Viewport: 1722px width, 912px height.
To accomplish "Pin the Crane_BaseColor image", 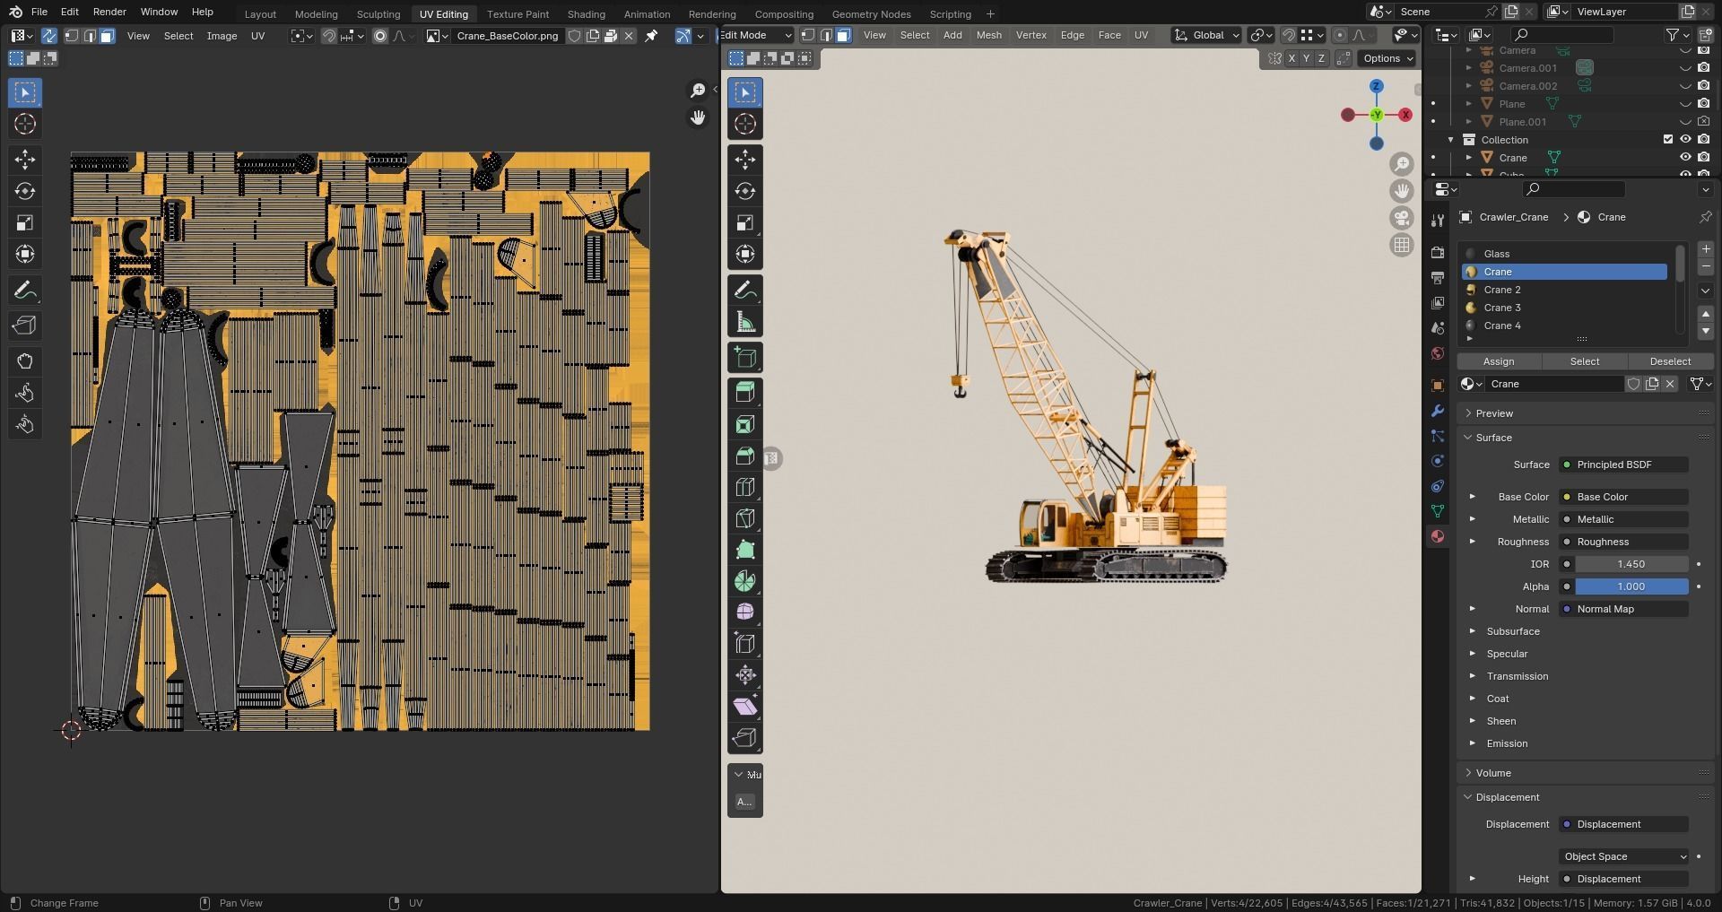I will 652,36.
